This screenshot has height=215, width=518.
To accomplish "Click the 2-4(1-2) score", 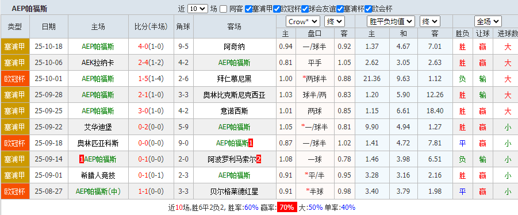I will click(151, 63).
